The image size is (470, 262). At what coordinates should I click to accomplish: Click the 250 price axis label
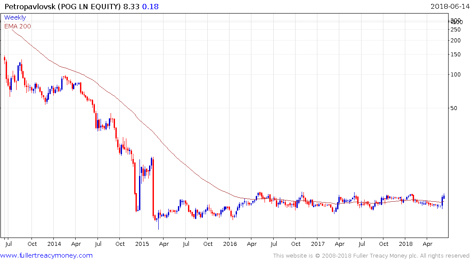click(x=456, y=29)
